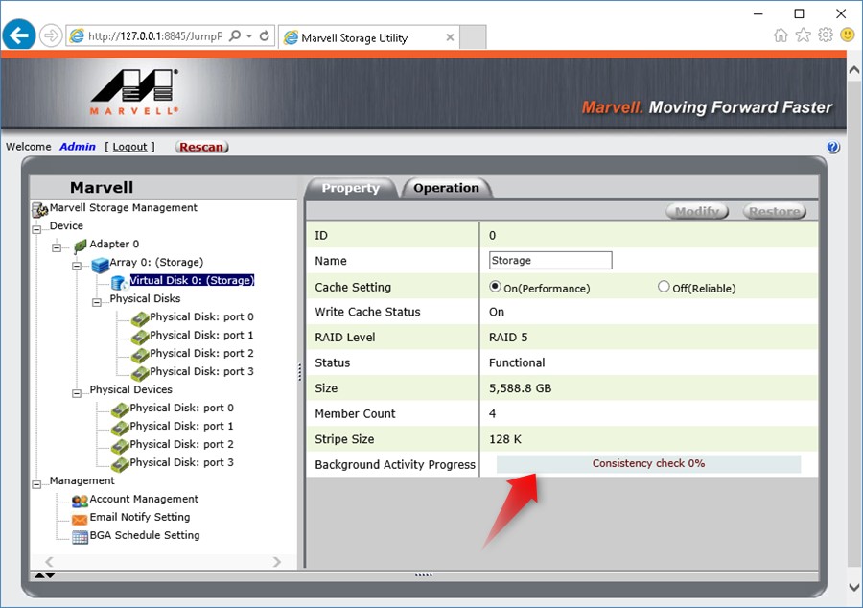The image size is (863, 608).
Task: Click the Marvell Storage Management root node
Action: click(x=115, y=207)
